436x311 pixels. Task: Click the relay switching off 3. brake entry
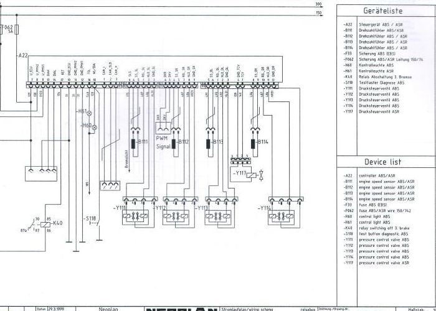[384, 228]
